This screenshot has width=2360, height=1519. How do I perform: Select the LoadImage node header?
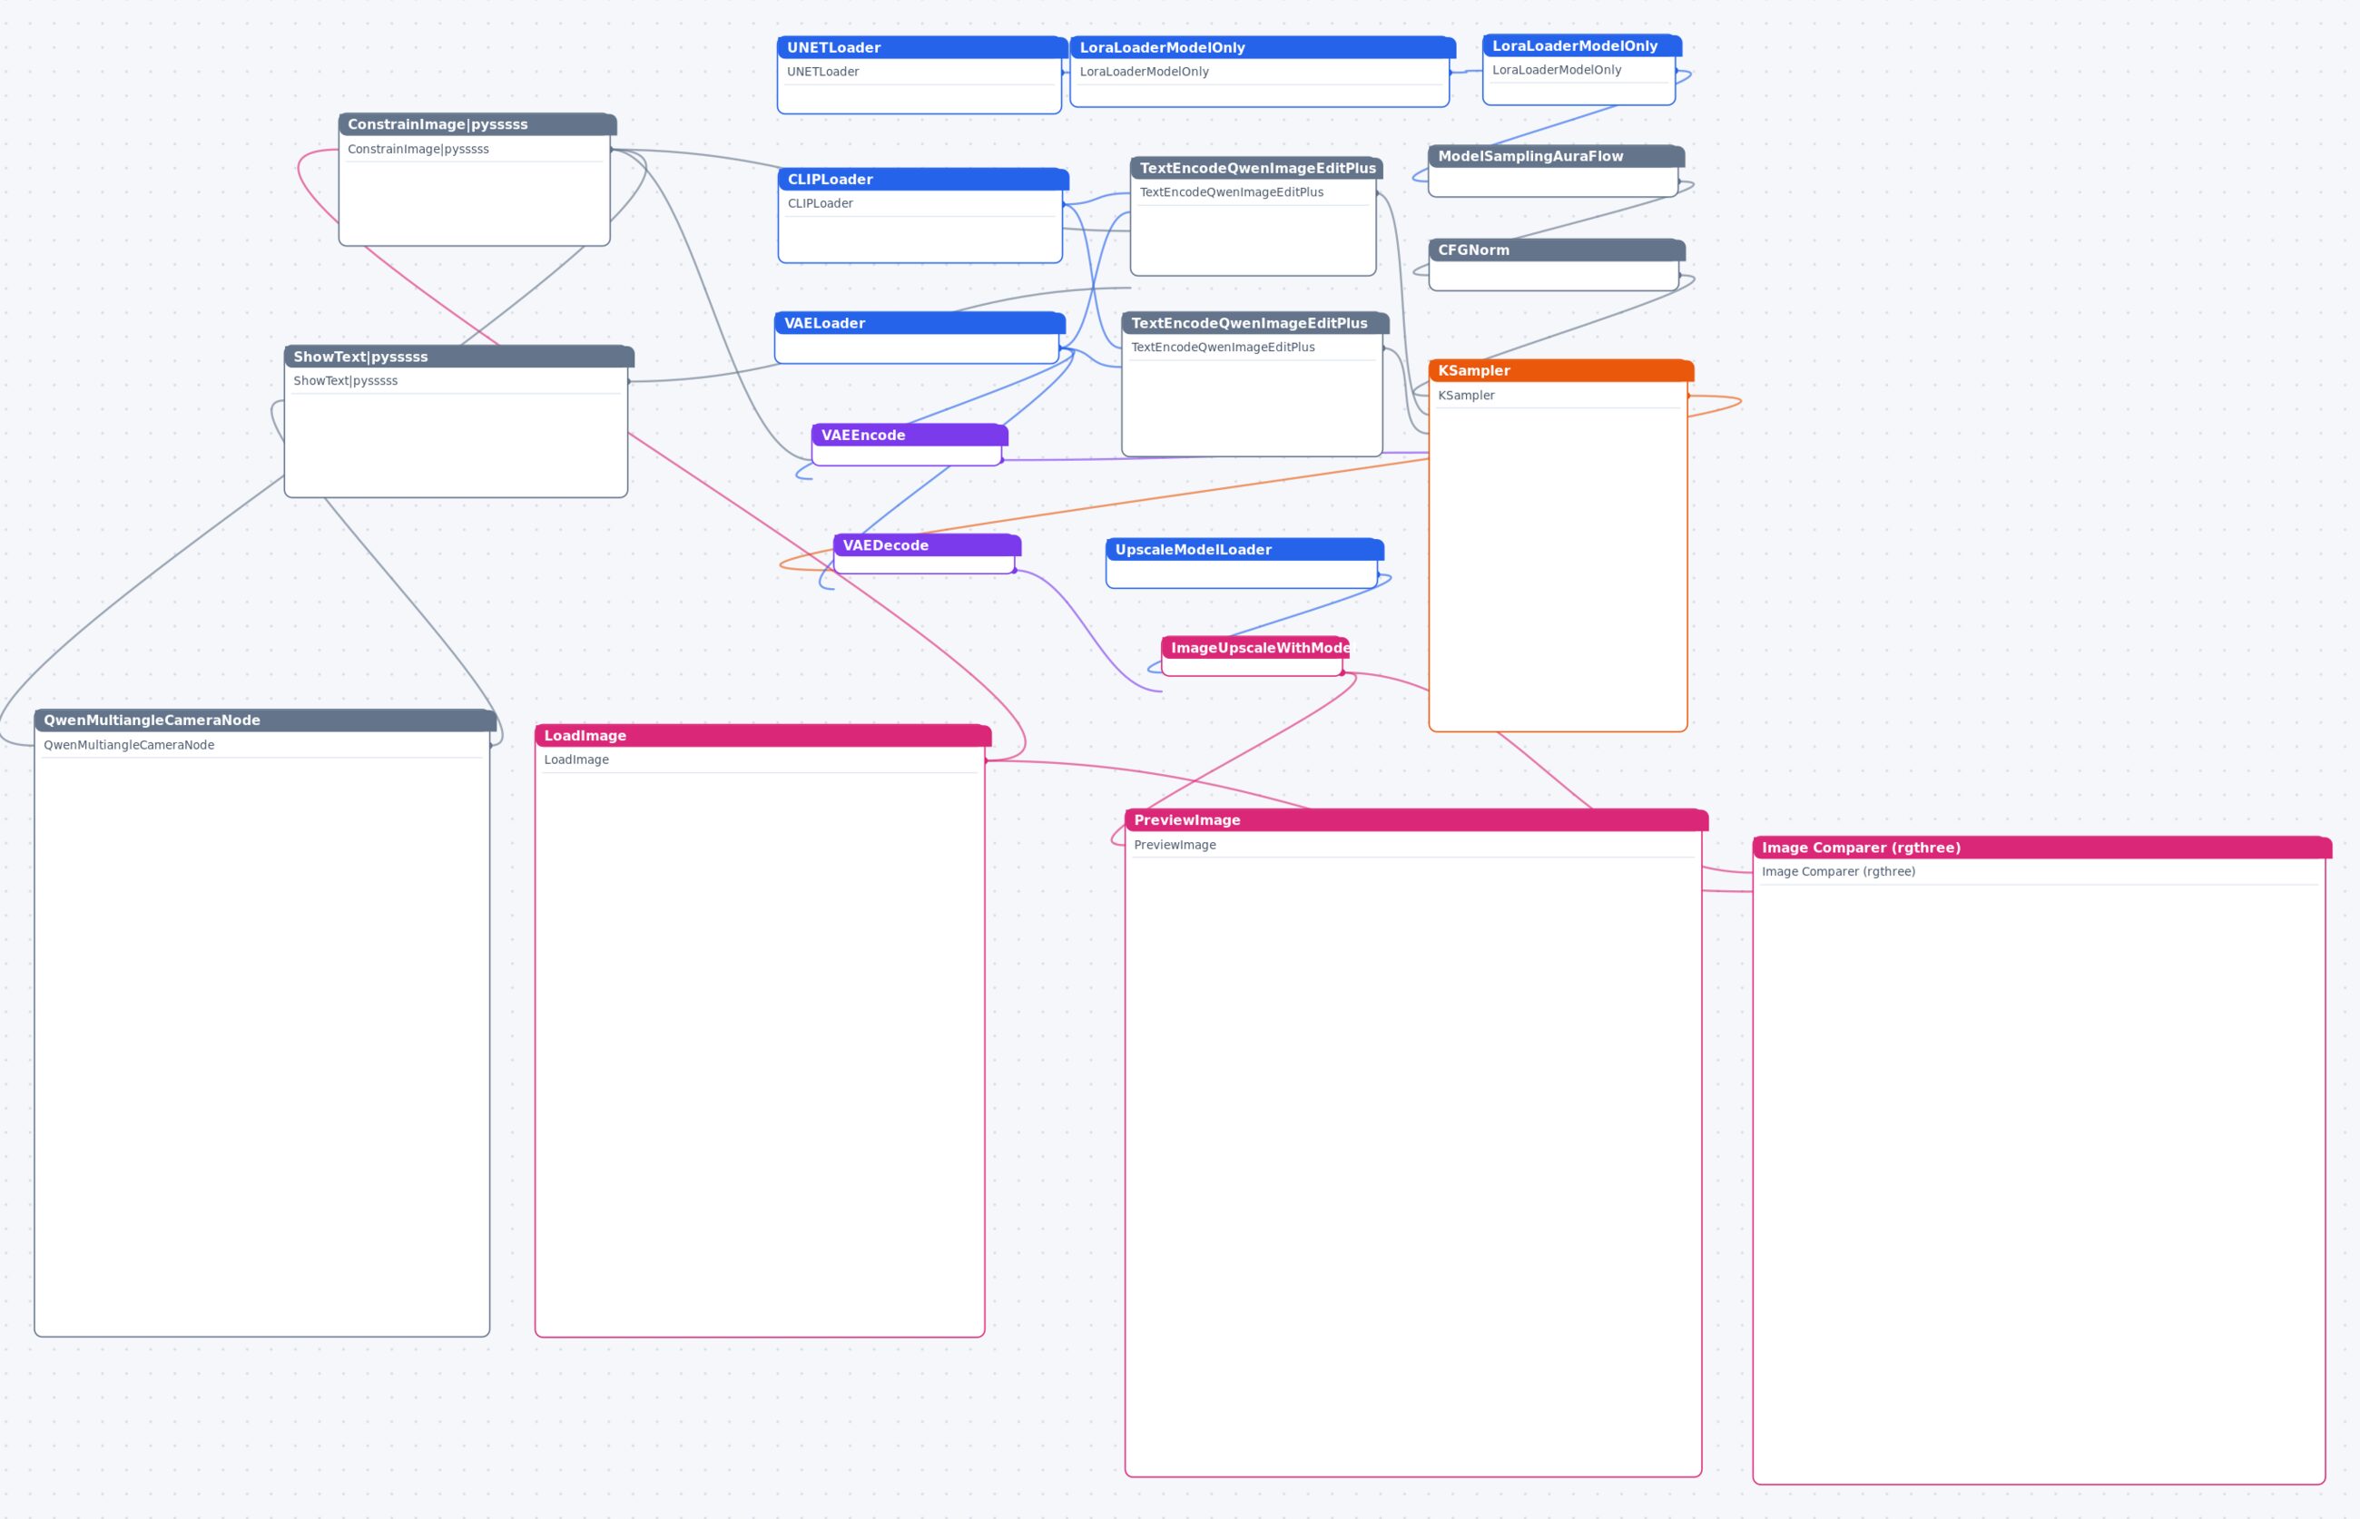coord(762,736)
